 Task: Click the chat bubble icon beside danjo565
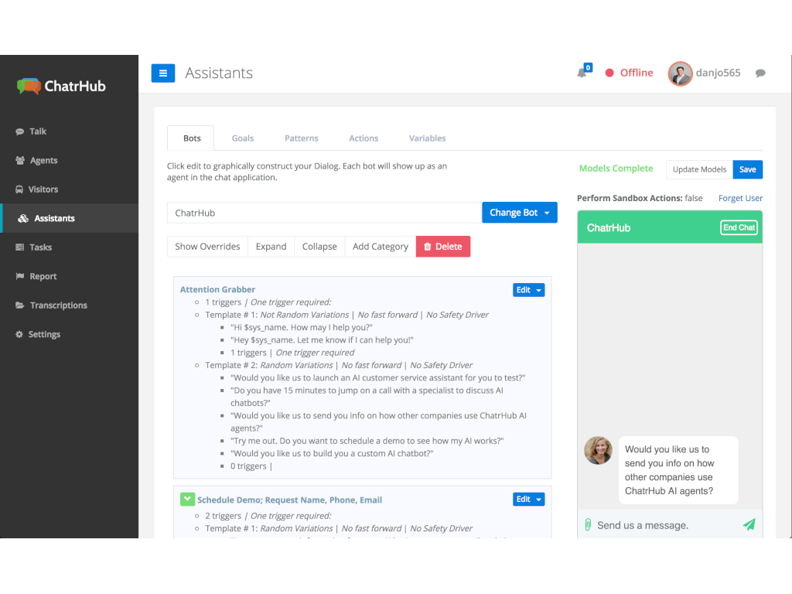pyautogui.click(x=760, y=73)
